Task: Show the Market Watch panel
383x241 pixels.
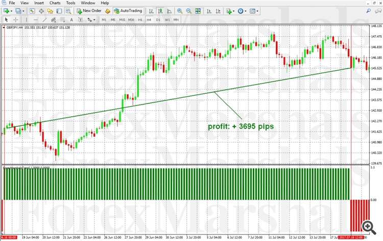Action: click(32, 11)
